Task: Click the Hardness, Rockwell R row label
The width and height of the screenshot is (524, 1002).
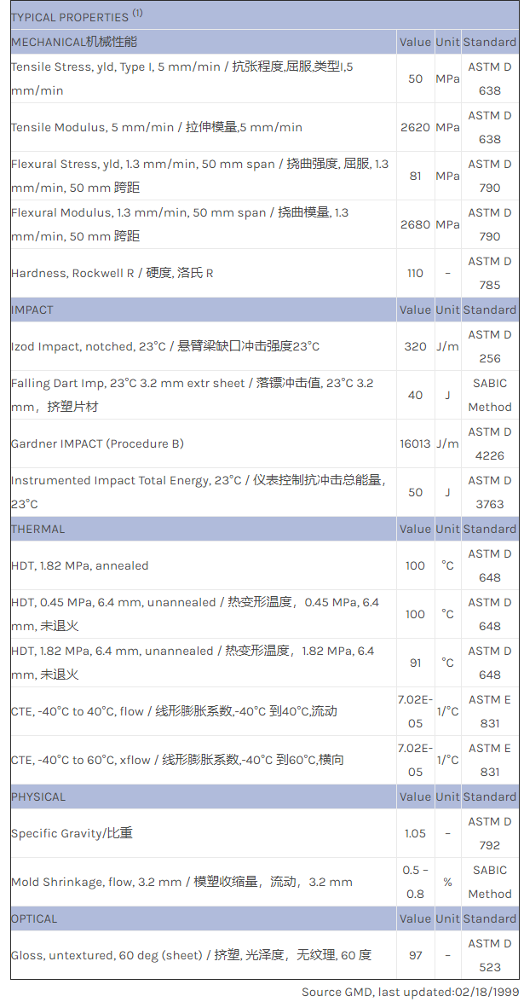Action: 112,273
